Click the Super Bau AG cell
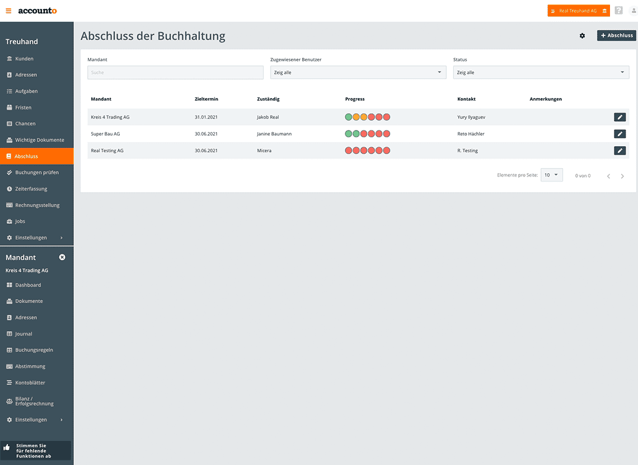This screenshot has width=638, height=465. 105,134
